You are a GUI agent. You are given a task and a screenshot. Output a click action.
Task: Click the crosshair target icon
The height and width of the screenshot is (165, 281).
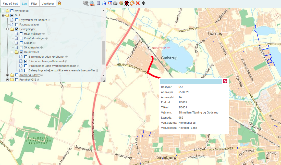[x=144, y=3]
